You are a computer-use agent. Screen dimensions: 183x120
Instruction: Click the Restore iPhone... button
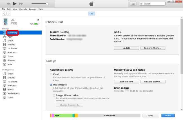pyautogui.click(x=153, y=48)
